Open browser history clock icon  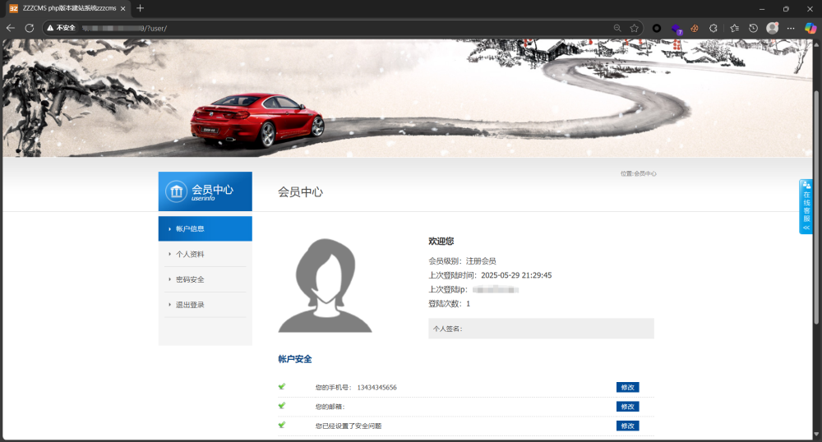pyautogui.click(x=753, y=27)
